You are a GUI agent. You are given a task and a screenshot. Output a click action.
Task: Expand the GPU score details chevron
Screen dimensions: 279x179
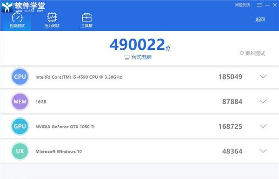pos(263,126)
